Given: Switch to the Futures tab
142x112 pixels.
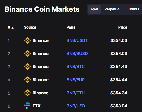Looking at the screenshot, I should click(x=133, y=9).
